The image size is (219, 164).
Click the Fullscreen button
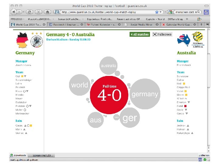pyautogui.click(x=162, y=34)
